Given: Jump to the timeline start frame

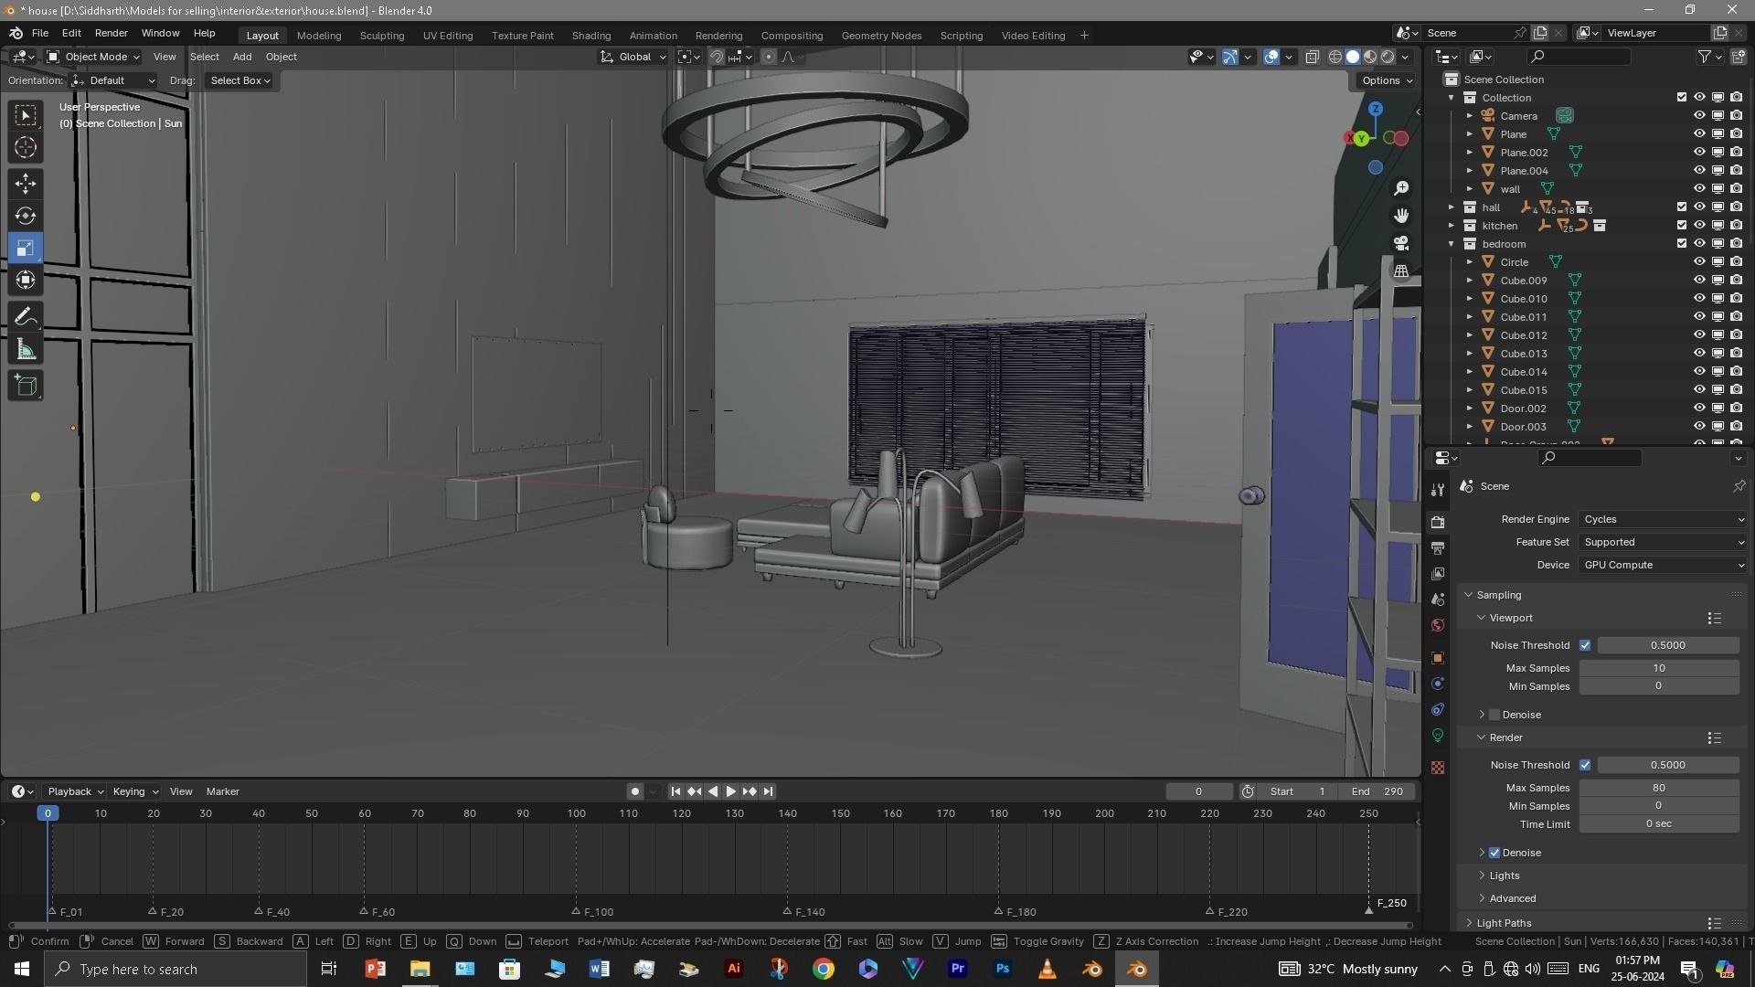Looking at the screenshot, I should click(675, 791).
